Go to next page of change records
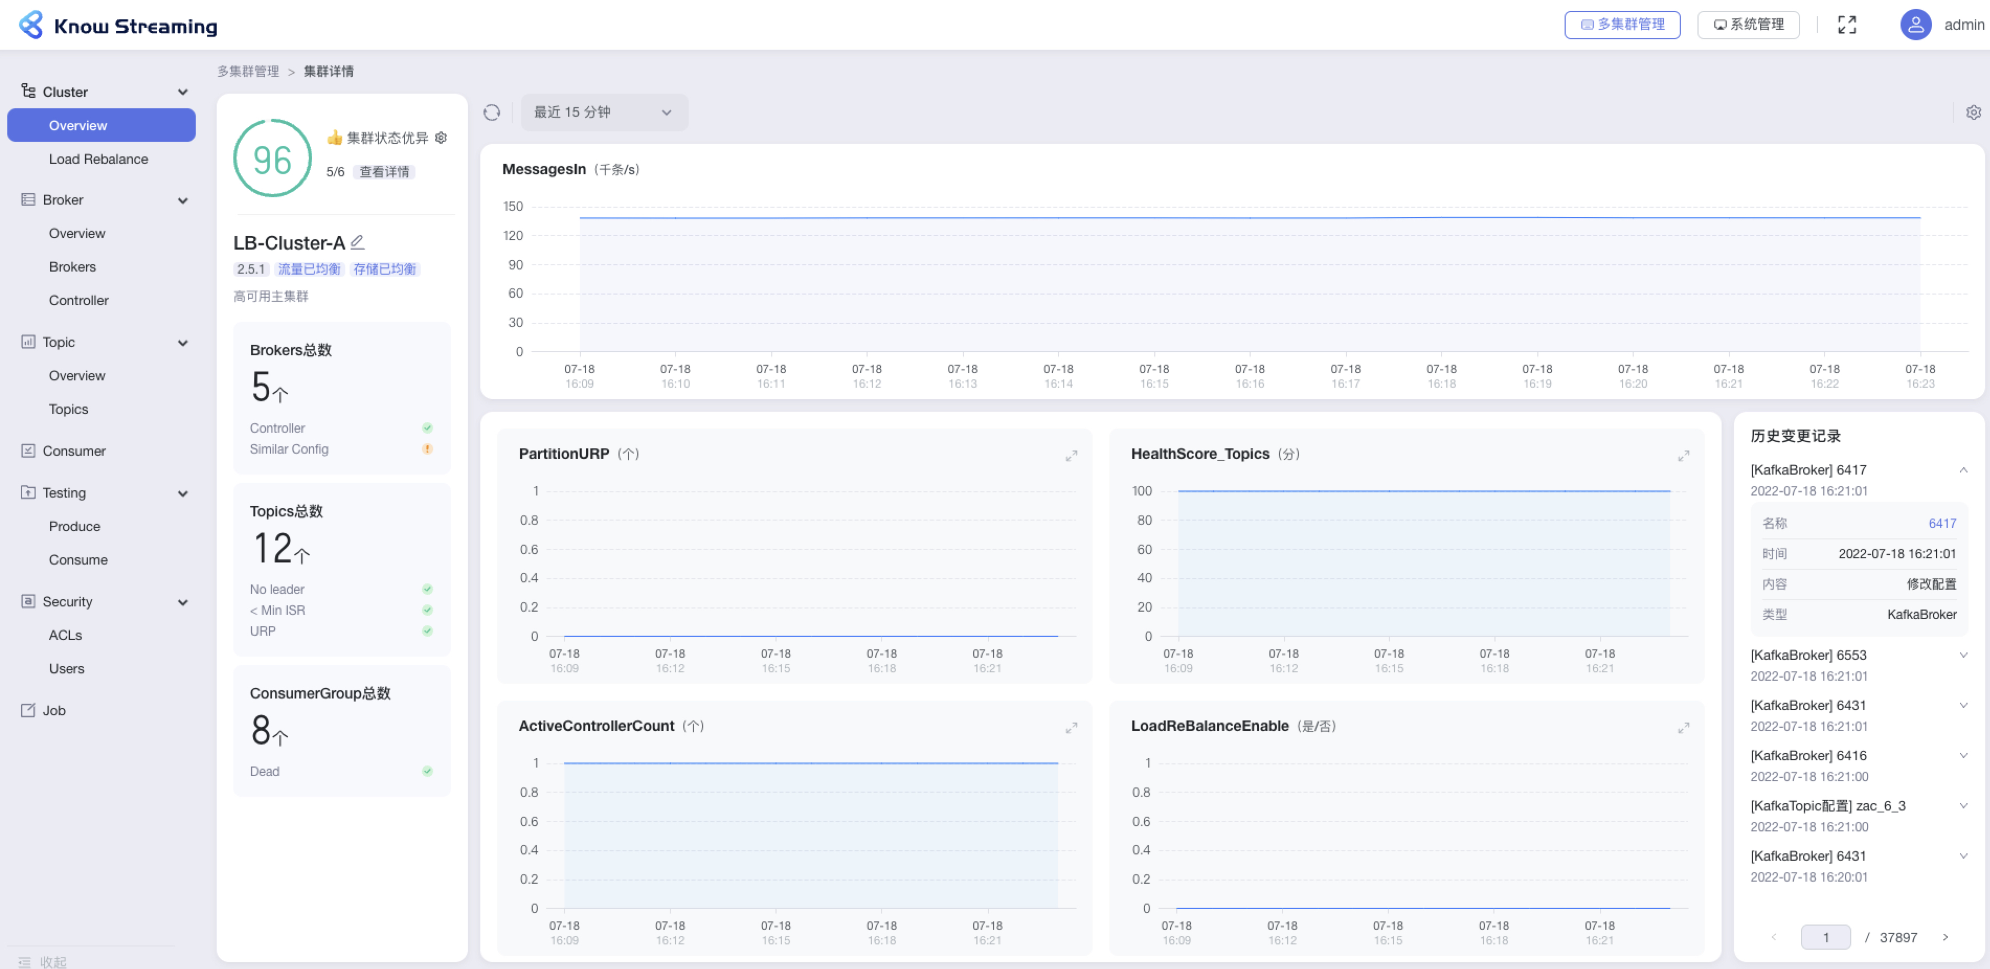The height and width of the screenshot is (969, 1990). [1945, 937]
